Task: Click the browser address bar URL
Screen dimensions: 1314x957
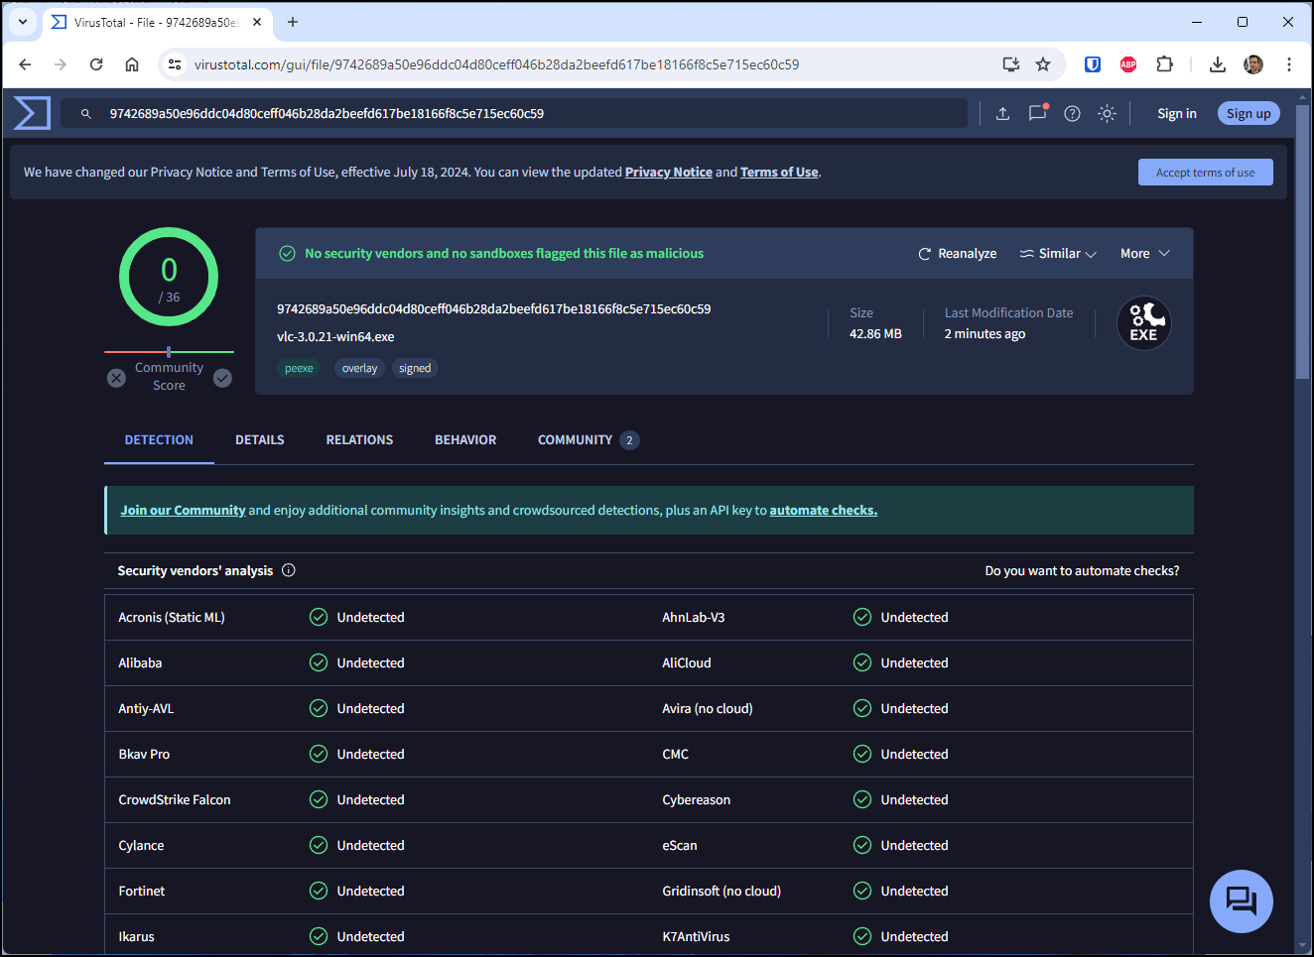Action: tap(496, 64)
